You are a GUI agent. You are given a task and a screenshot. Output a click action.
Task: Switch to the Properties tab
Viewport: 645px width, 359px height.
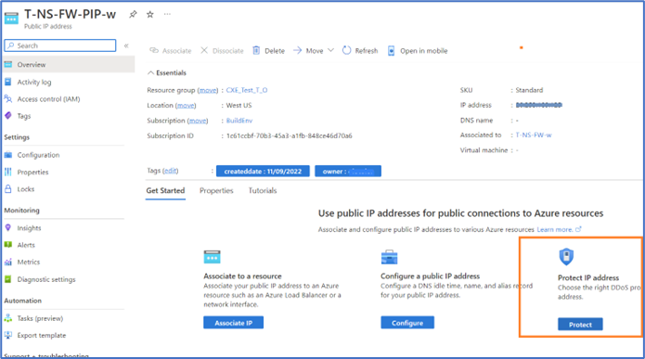pos(216,190)
